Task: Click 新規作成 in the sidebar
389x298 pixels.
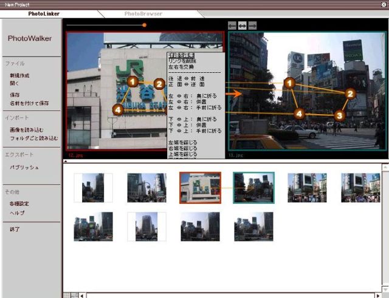Action: coord(20,75)
